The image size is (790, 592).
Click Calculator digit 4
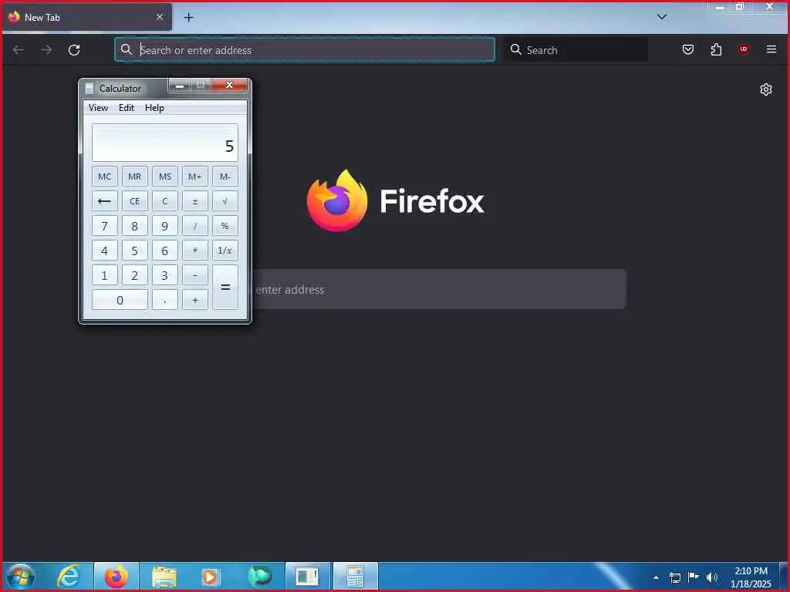point(105,251)
